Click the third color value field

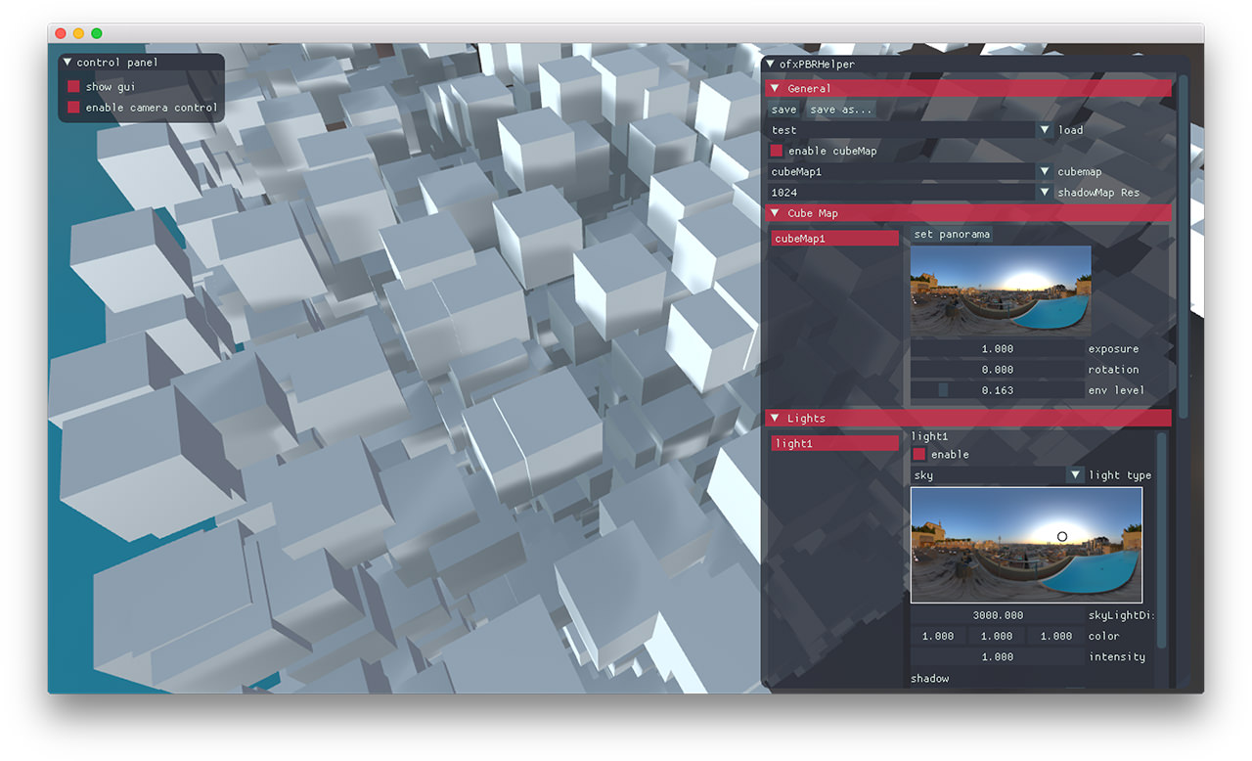(x=1055, y=636)
